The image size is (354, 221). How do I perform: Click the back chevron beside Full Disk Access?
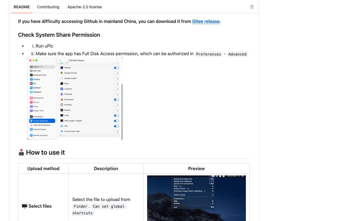[x=60, y=60]
